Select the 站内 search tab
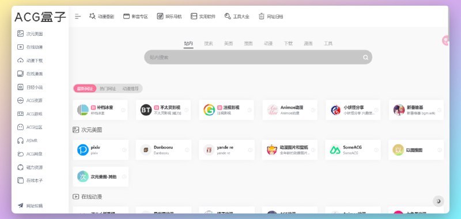 pyautogui.click(x=188, y=43)
